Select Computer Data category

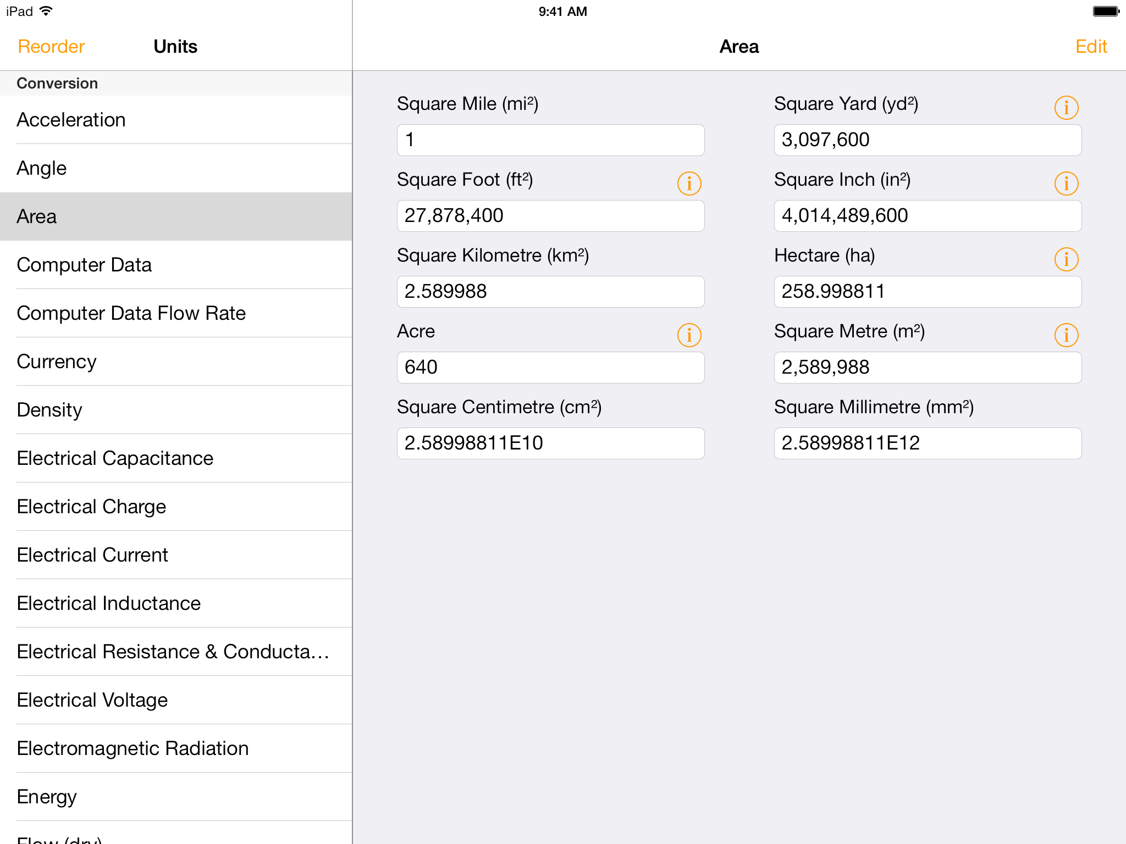[x=176, y=265]
